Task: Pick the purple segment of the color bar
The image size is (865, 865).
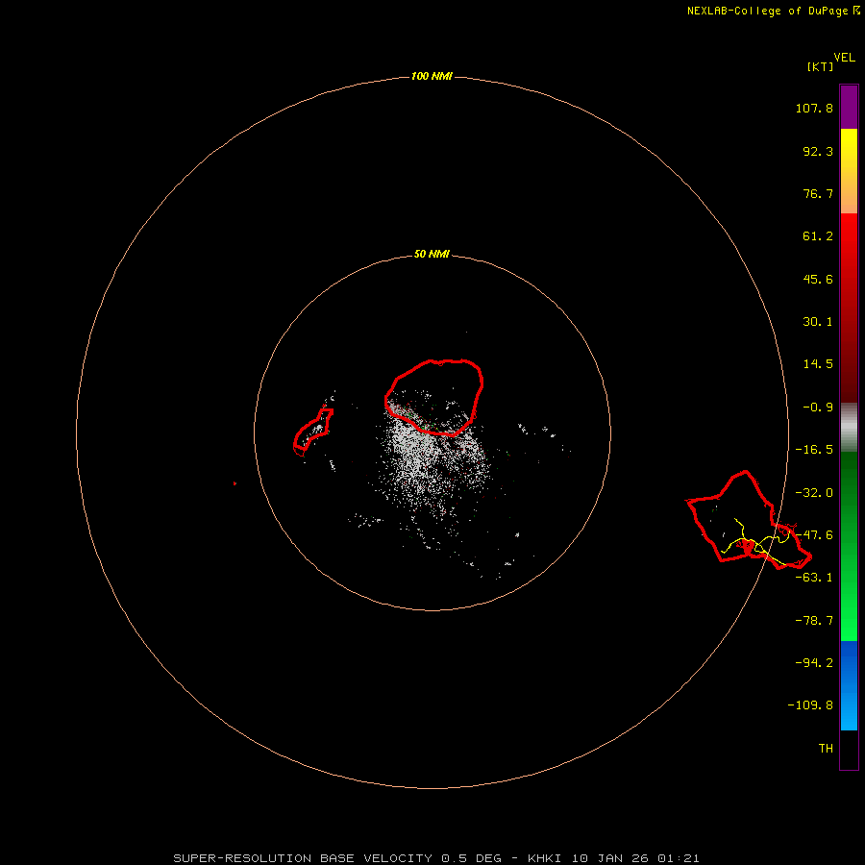Action: pos(849,107)
